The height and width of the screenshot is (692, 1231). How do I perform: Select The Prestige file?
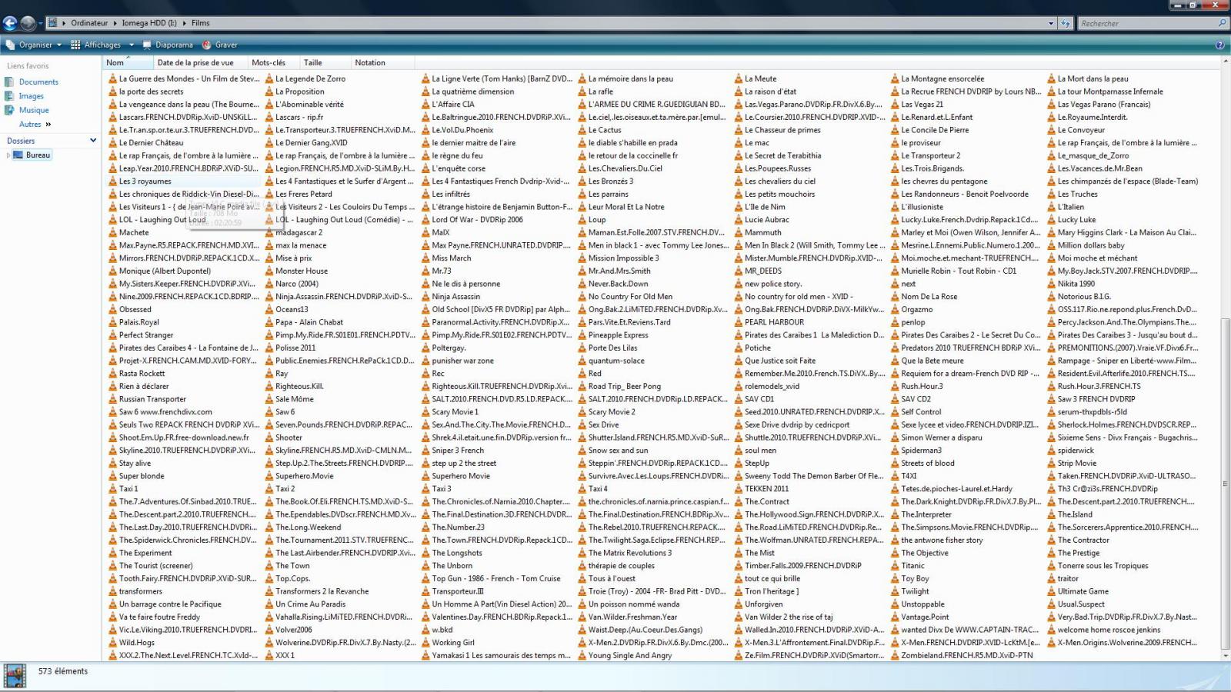click(1079, 553)
